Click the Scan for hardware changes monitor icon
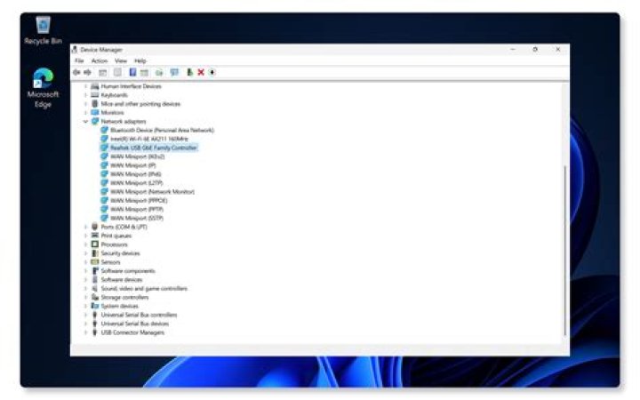640x400 pixels. 174,72
